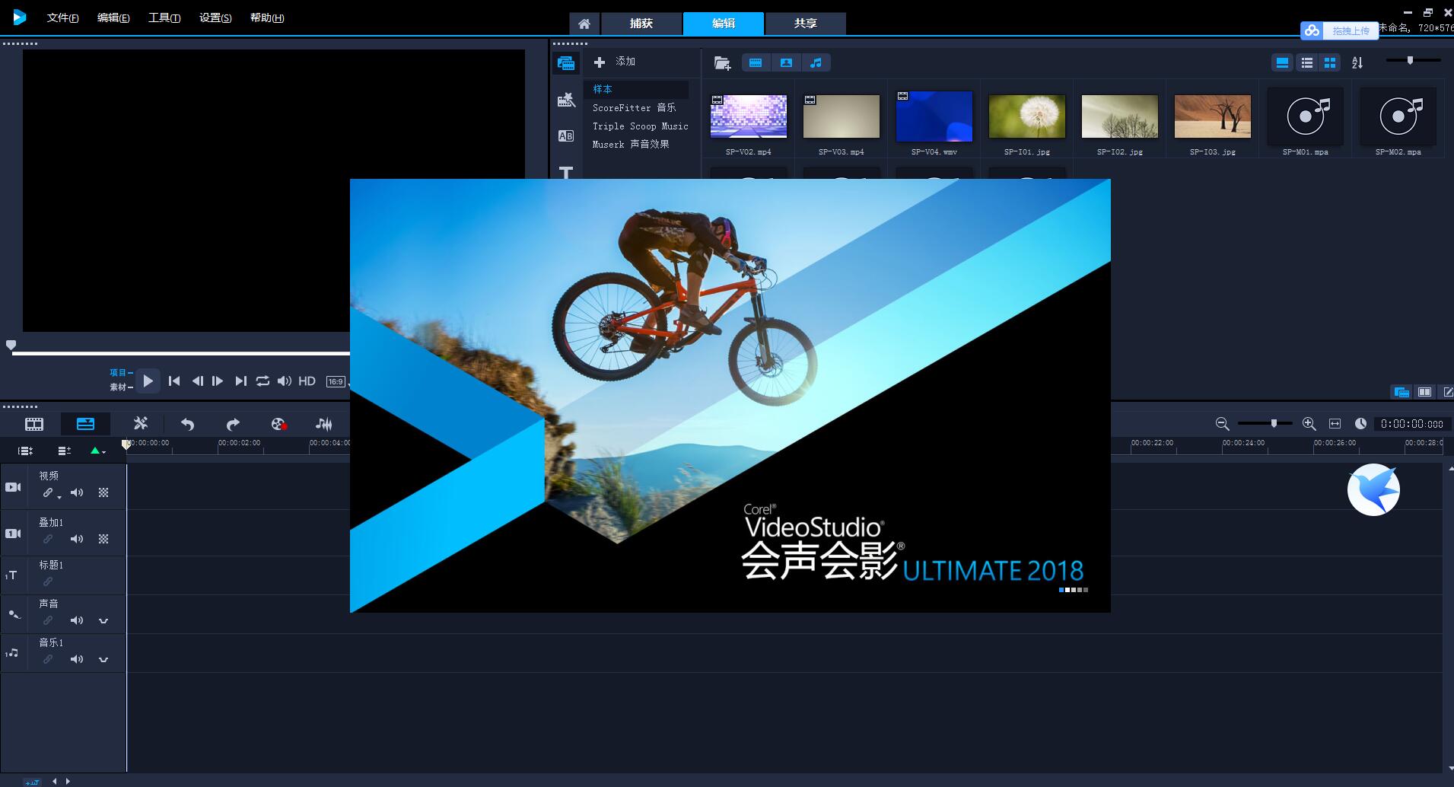The height and width of the screenshot is (787, 1454).
Task: Play the preview in the player panel
Action: (x=148, y=381)
